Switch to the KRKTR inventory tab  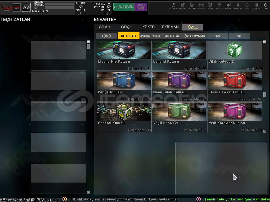point(148,27)
